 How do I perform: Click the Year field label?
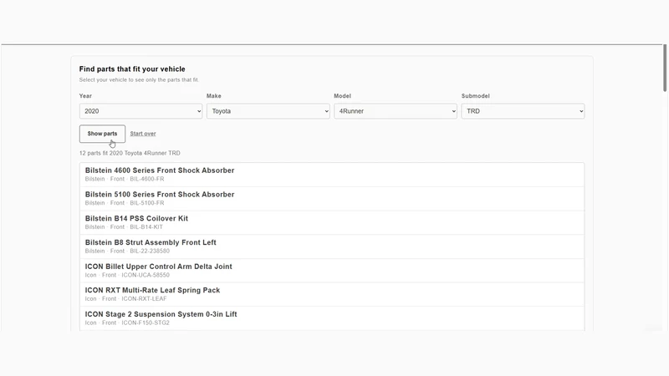point(85,96)
